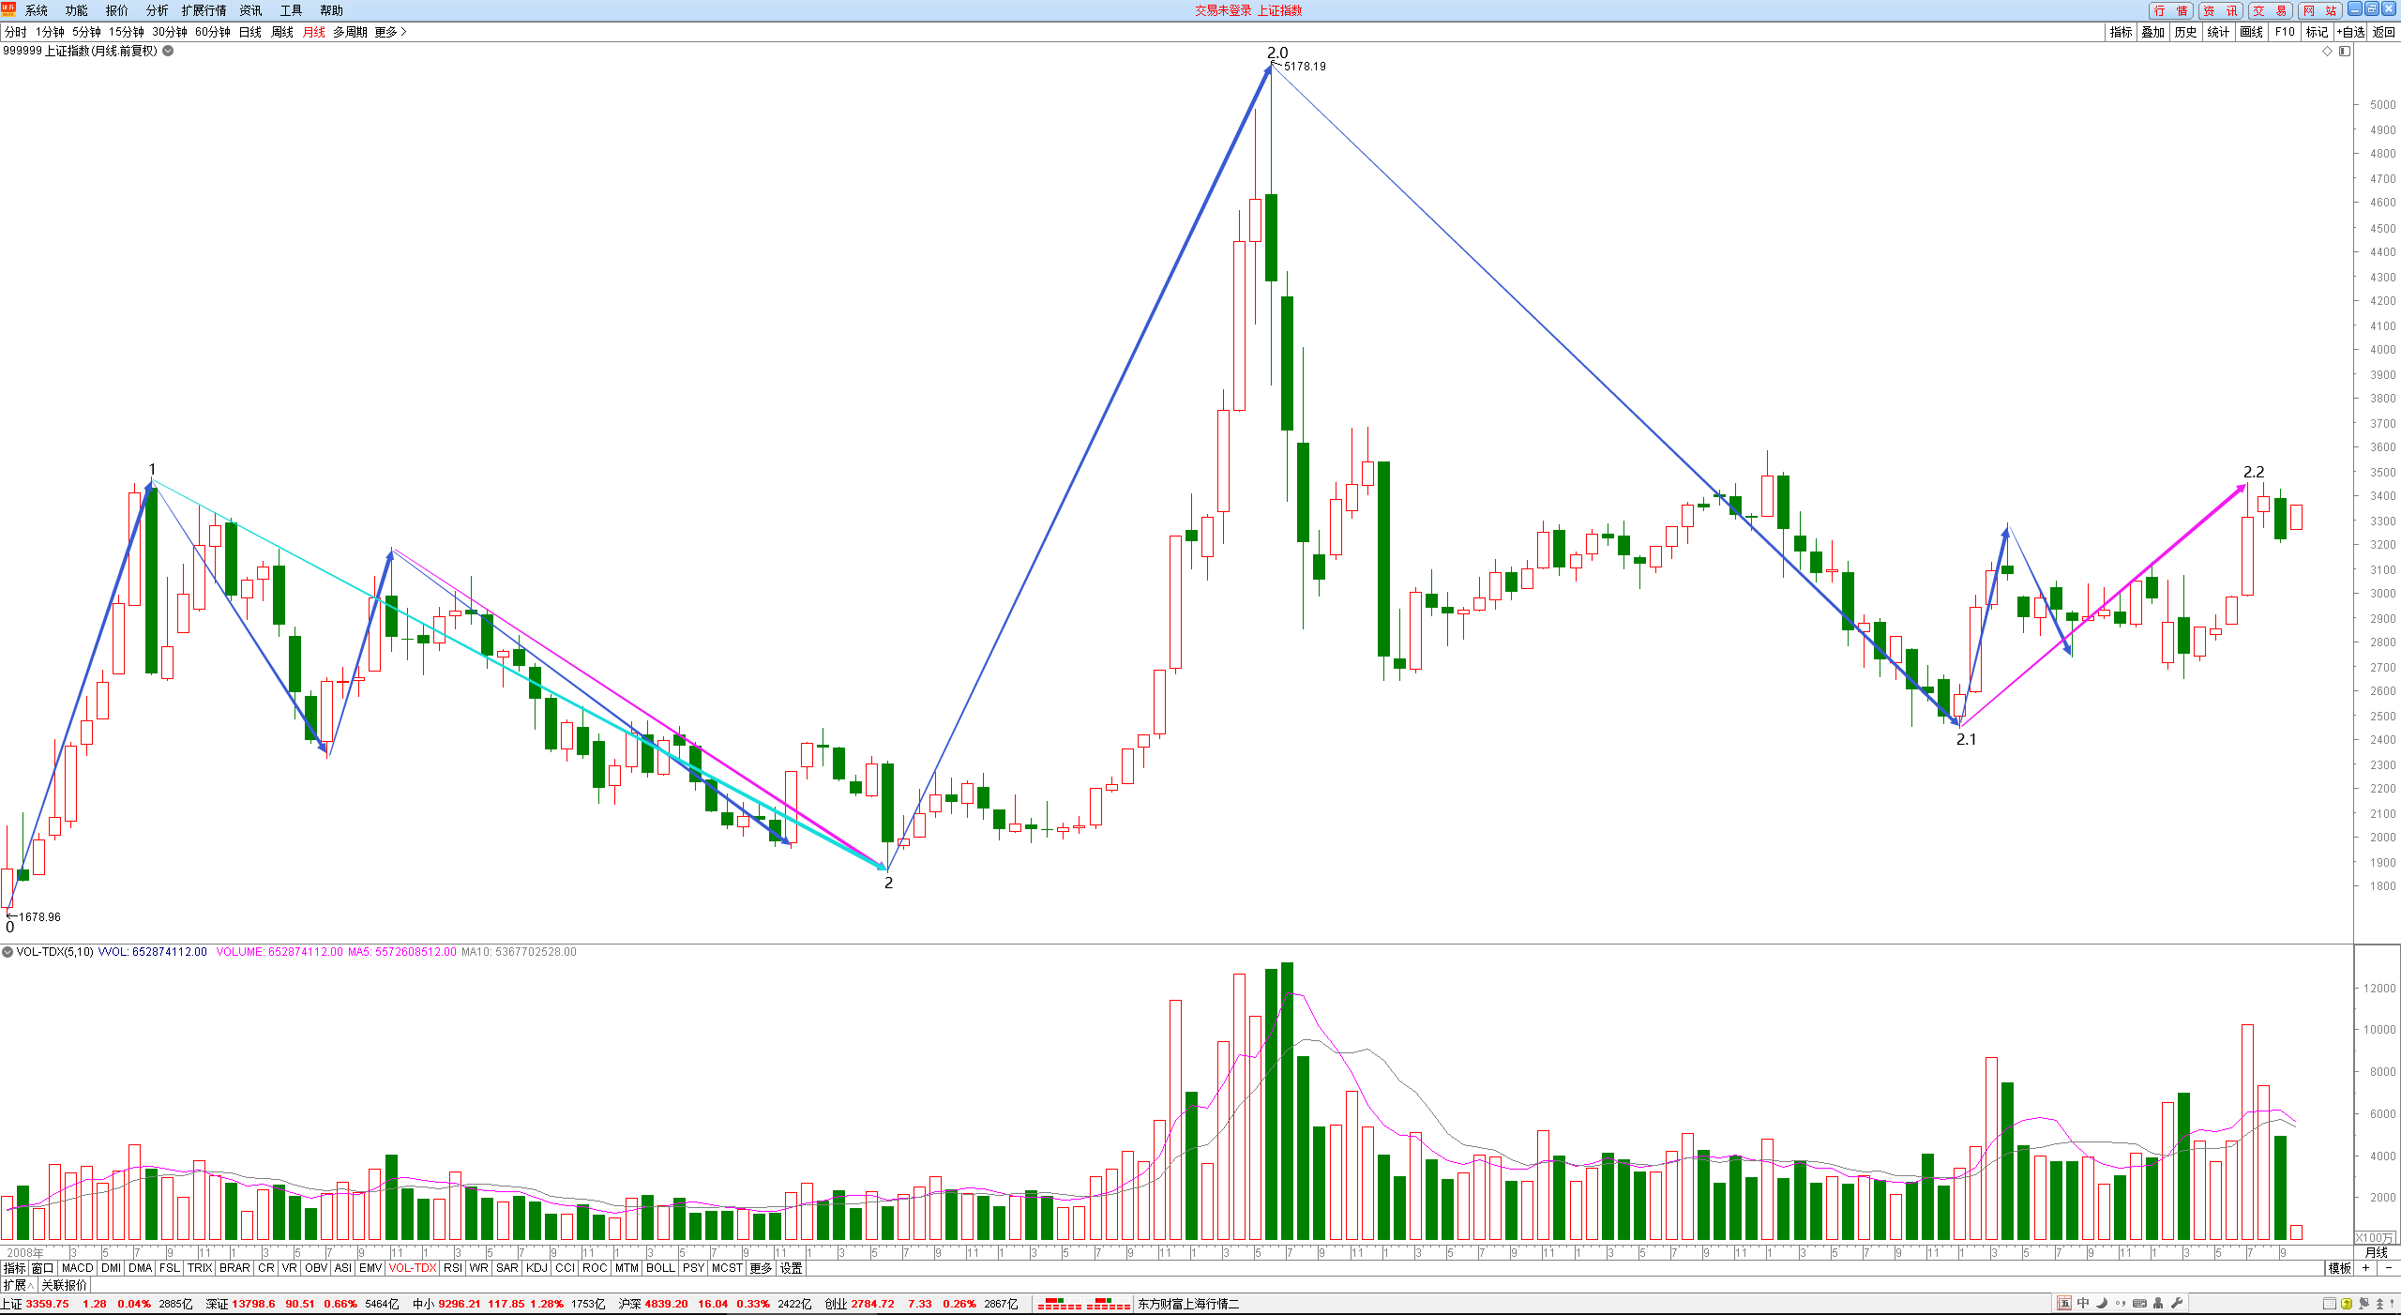
Task: Open the list panel icon in bottom-right status bar
Action: (x=2330, y=1304)
